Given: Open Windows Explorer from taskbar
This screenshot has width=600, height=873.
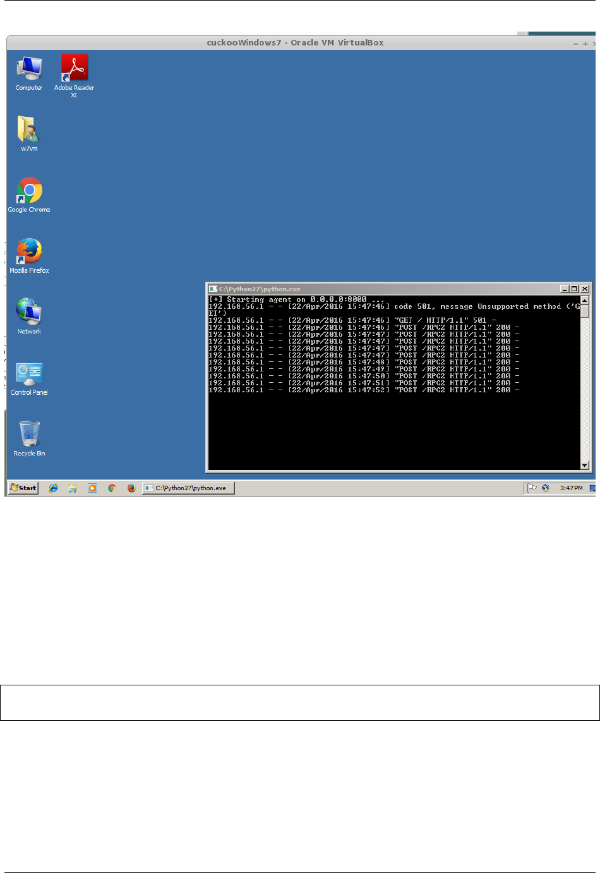Looking at the screenshot, I should 73,488.
